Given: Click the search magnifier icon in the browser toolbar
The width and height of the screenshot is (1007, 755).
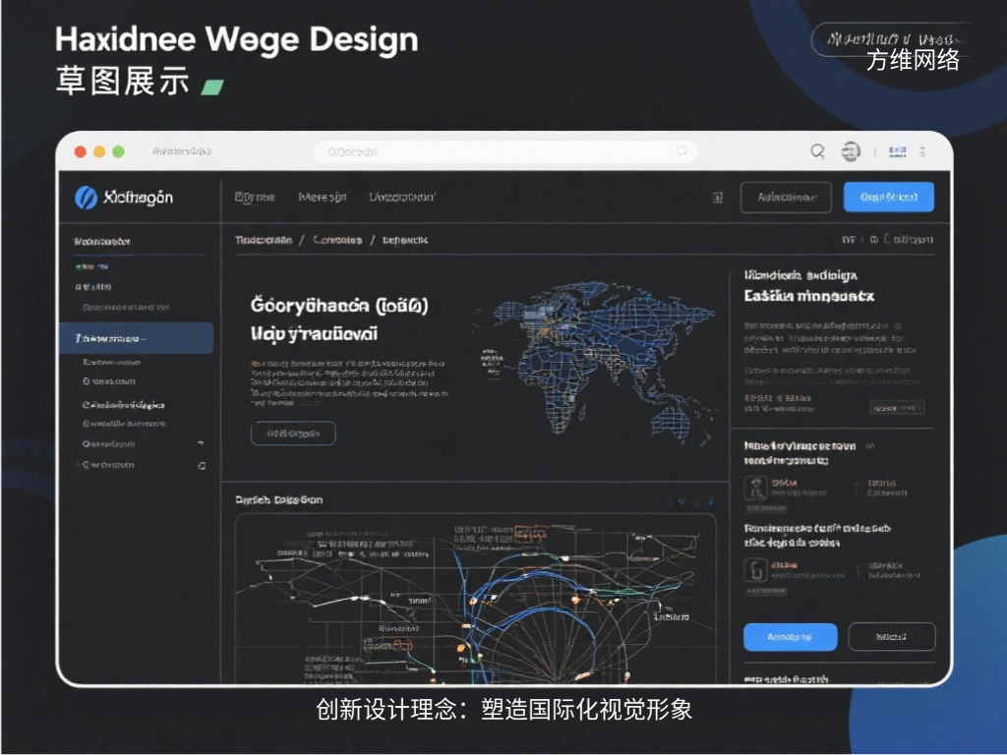Looking at the screenshot, I should coord(817,150).
